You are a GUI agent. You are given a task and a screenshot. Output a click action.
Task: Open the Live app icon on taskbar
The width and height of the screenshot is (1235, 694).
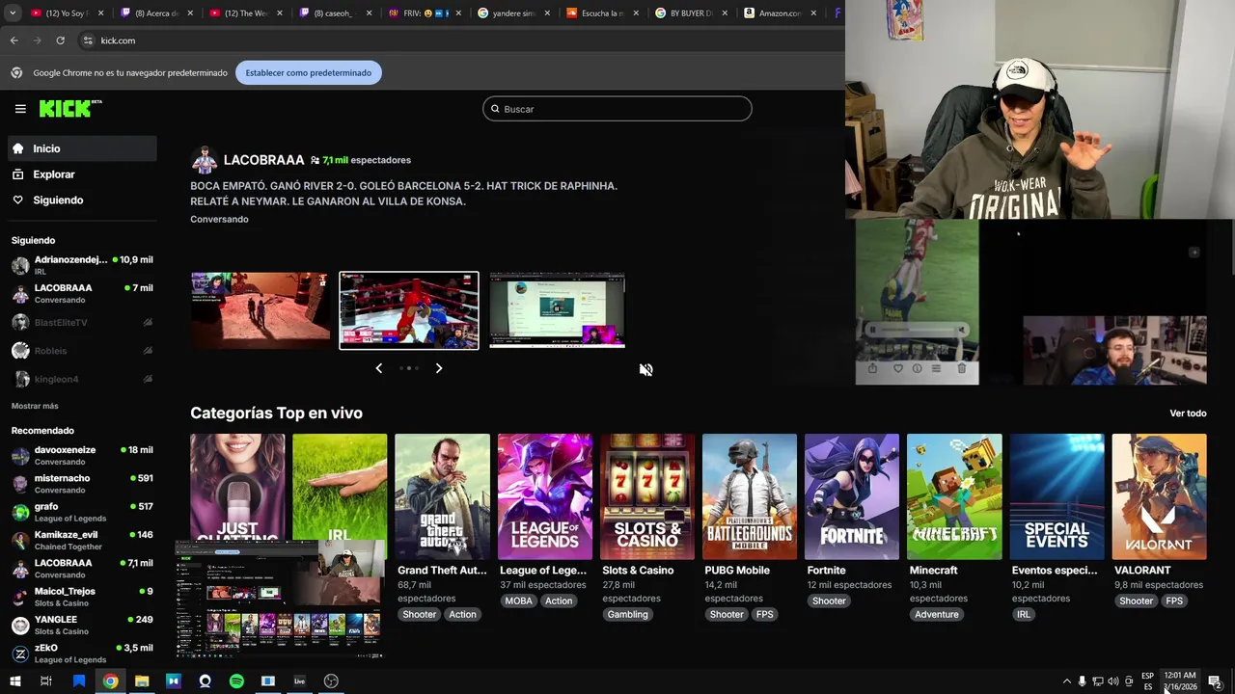(x=299, y=681)
